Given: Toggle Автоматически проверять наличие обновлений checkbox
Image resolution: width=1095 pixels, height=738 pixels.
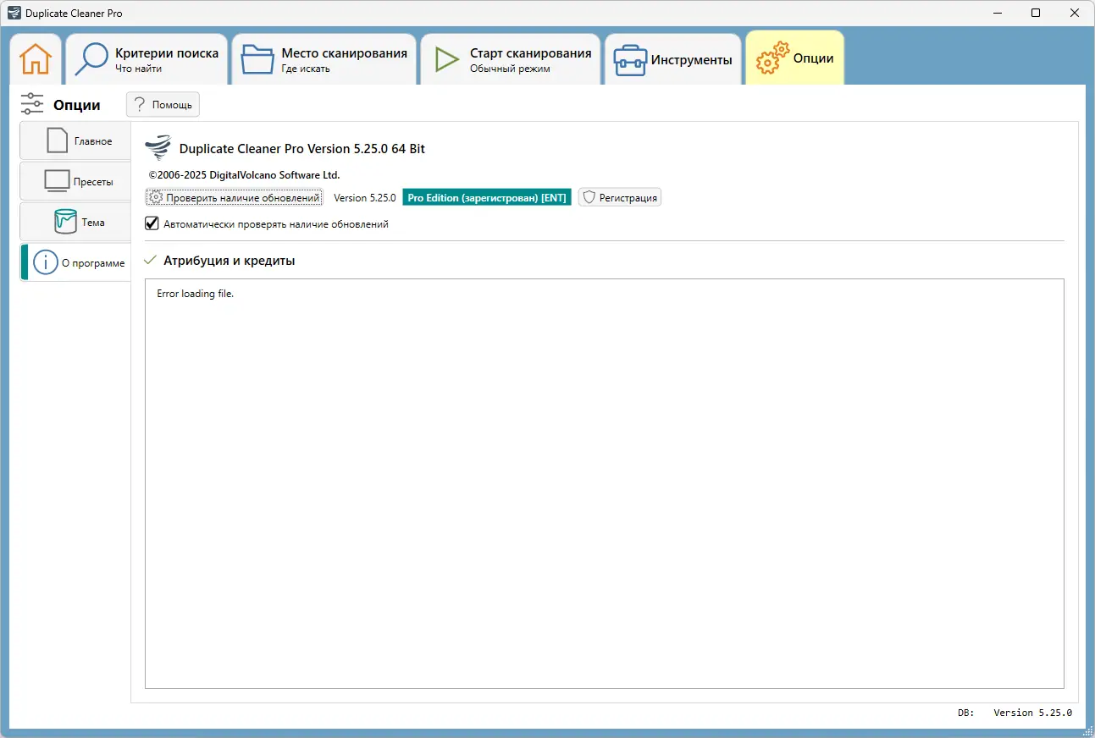Looking at the screenshot, I should coord(152,224).
